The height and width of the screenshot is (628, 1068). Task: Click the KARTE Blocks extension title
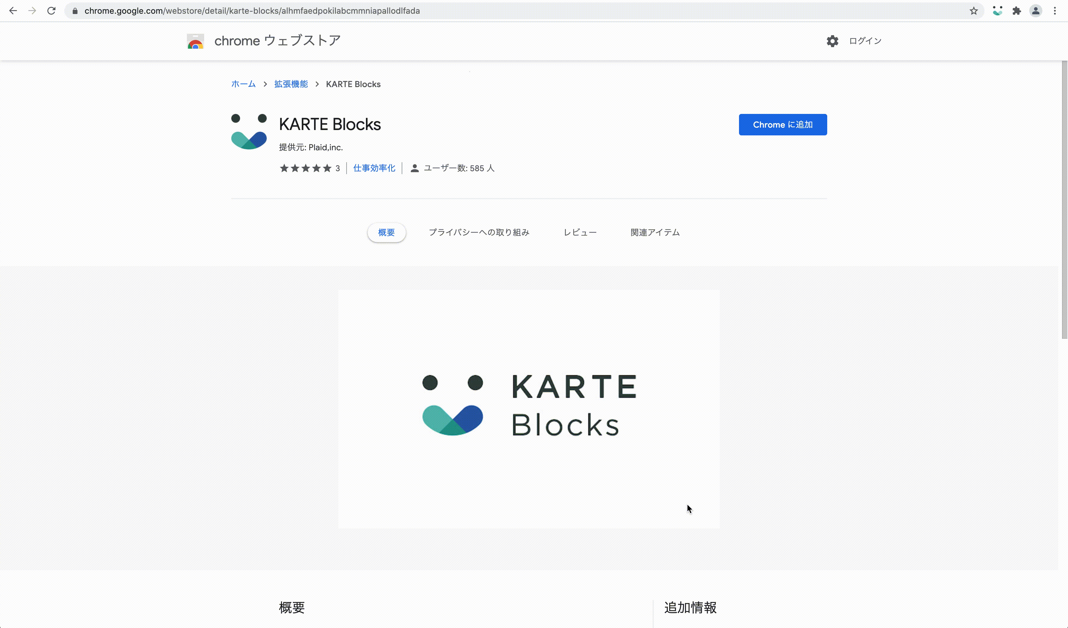[330, 124]
